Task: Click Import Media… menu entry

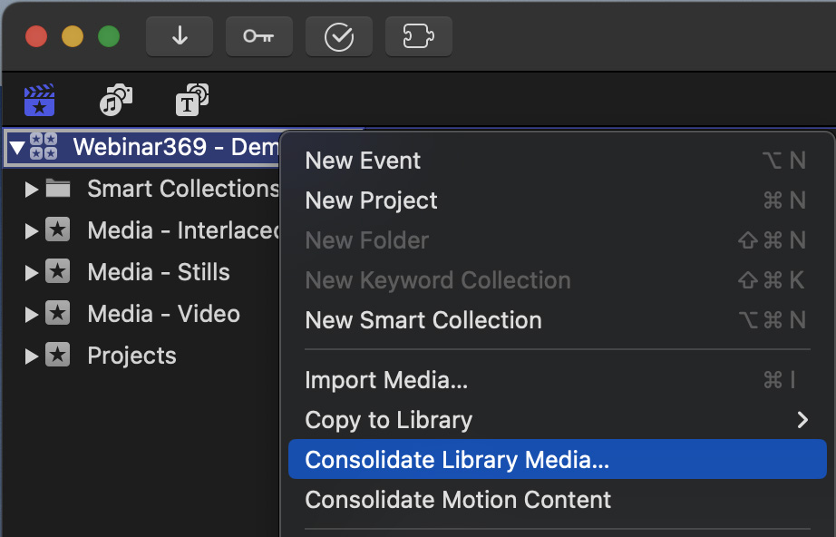Action: [386, 380]
